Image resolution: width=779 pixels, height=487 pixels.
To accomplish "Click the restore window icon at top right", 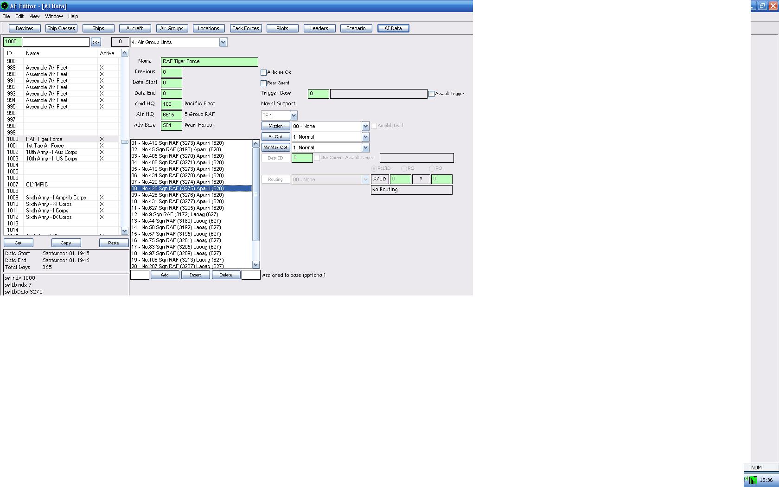I will click(762, 6).
